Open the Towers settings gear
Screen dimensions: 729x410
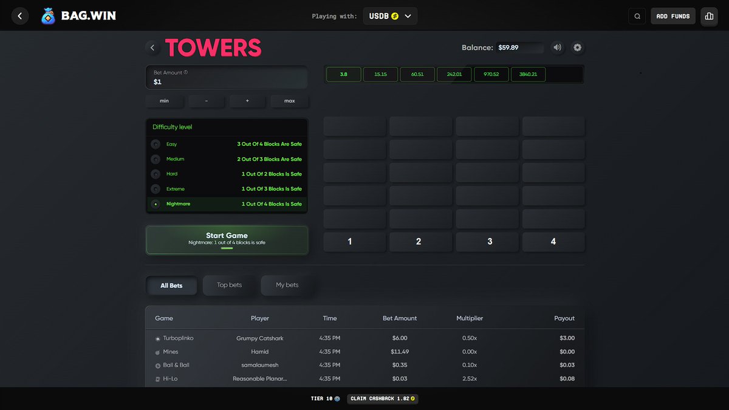tap(577, 47)
